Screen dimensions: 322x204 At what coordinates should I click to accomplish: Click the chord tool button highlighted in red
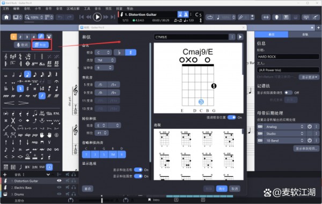[41, 45]
